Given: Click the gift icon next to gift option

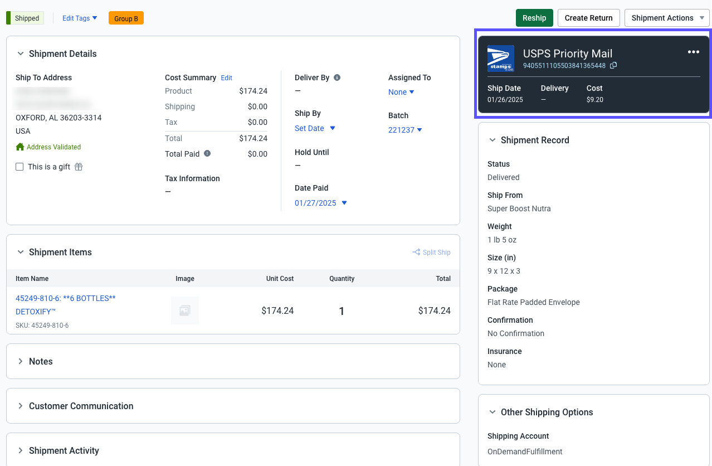Looking at the screenshot, I should [x=79, y=167].
